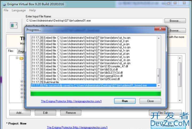
Task: Click the main window file list scroll-down arrow
Action: pos(180,101)
